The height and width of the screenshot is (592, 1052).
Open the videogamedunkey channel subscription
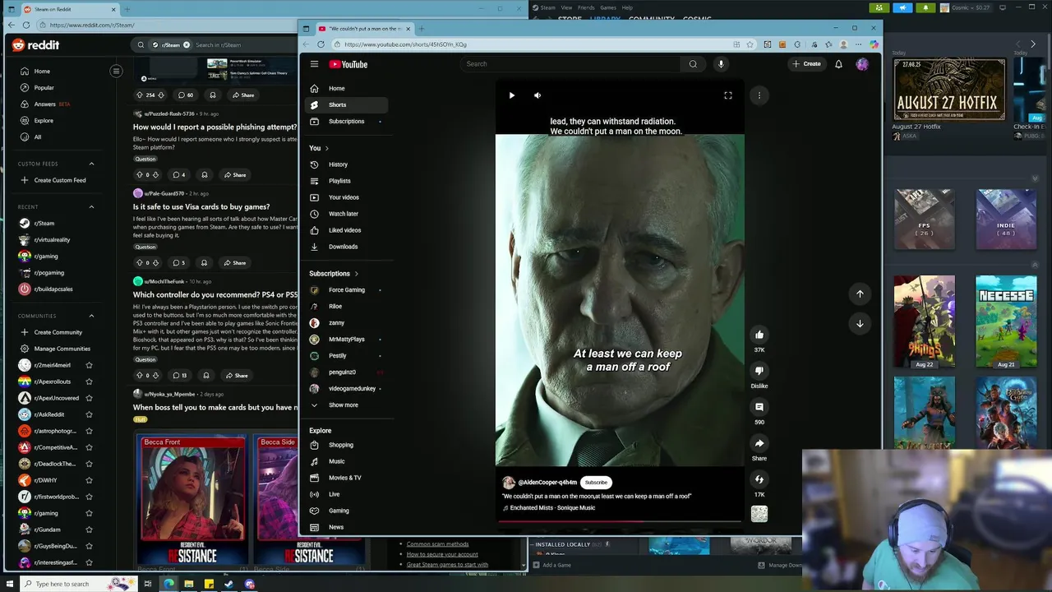[346, 389]
